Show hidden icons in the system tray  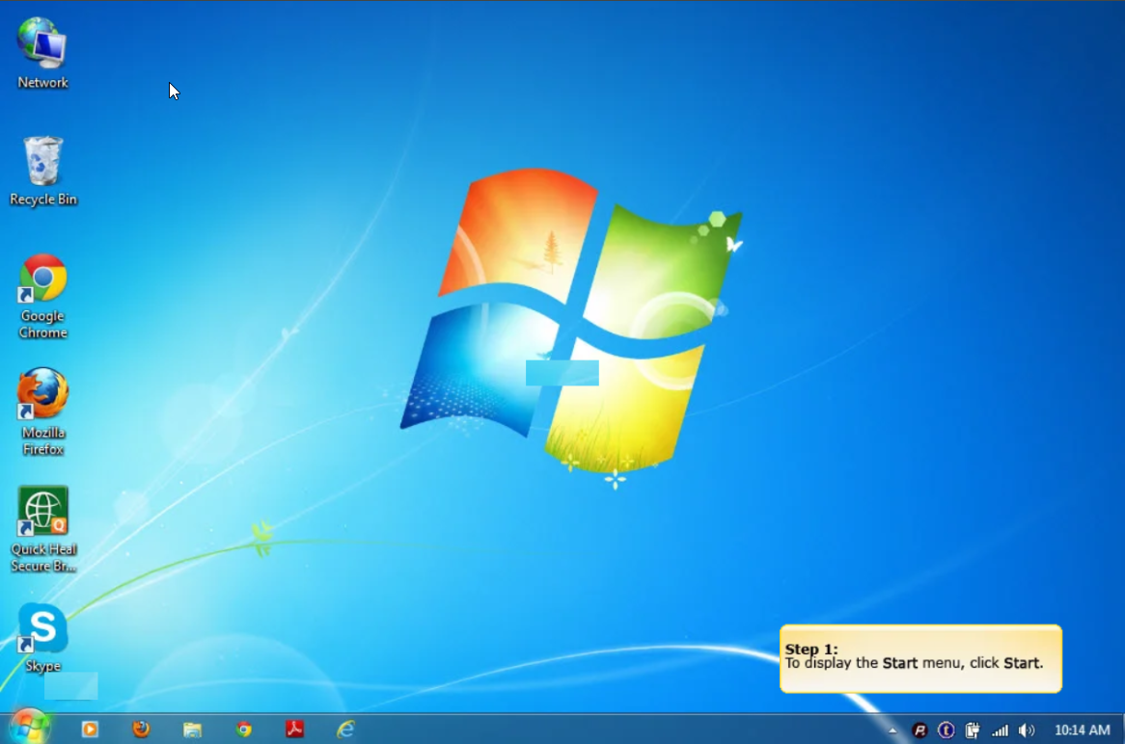pyautogui.click(x=892, y=731)
